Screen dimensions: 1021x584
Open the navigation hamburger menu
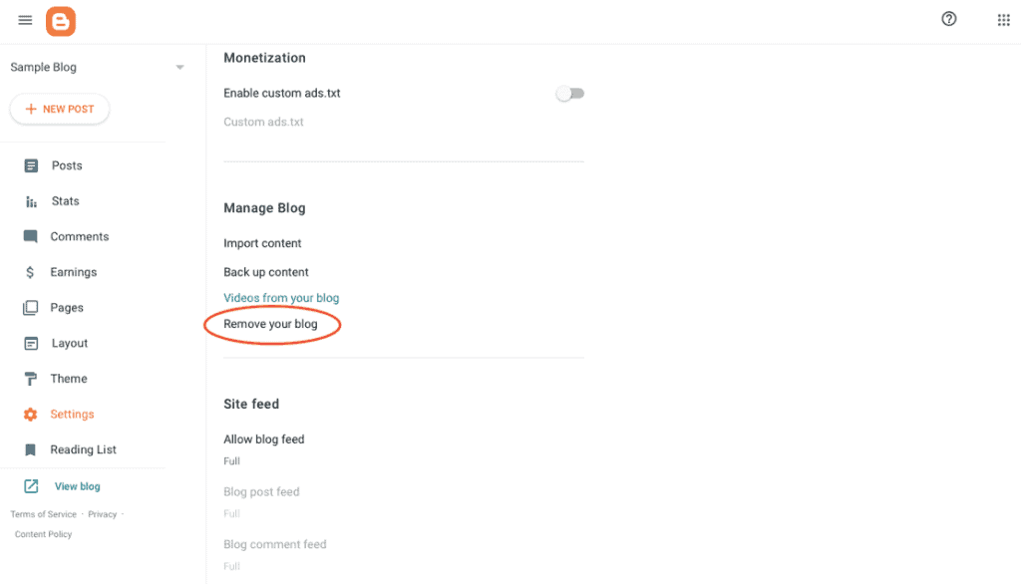tap(25, 20)
